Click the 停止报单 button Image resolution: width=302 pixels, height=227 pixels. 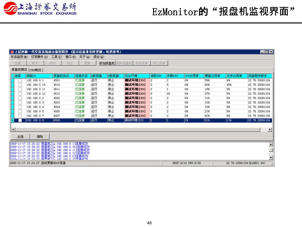click(159, 63)
